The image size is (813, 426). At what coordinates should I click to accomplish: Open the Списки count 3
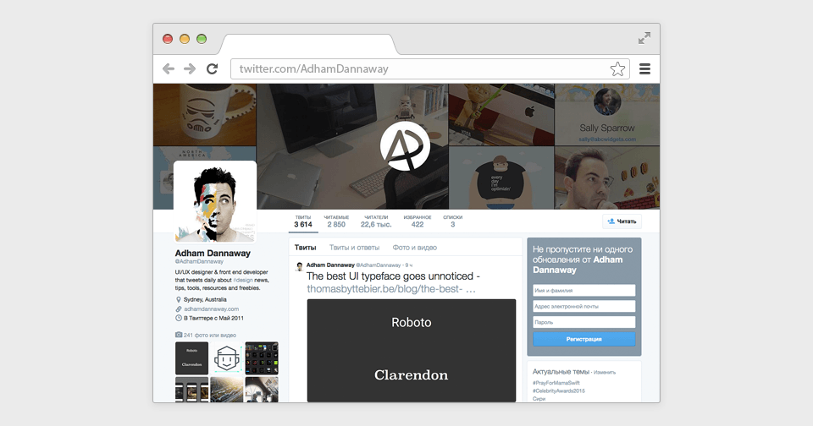click(x=452, y=221)
